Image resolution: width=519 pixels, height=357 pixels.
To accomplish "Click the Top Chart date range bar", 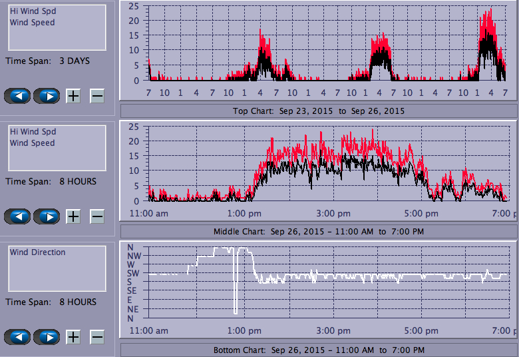I will pos(318,111).
